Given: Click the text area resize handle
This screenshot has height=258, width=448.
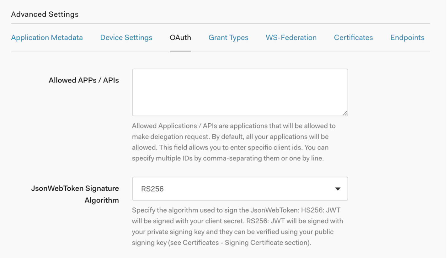Looking at the screenshot, I should (x=345, y=113).
